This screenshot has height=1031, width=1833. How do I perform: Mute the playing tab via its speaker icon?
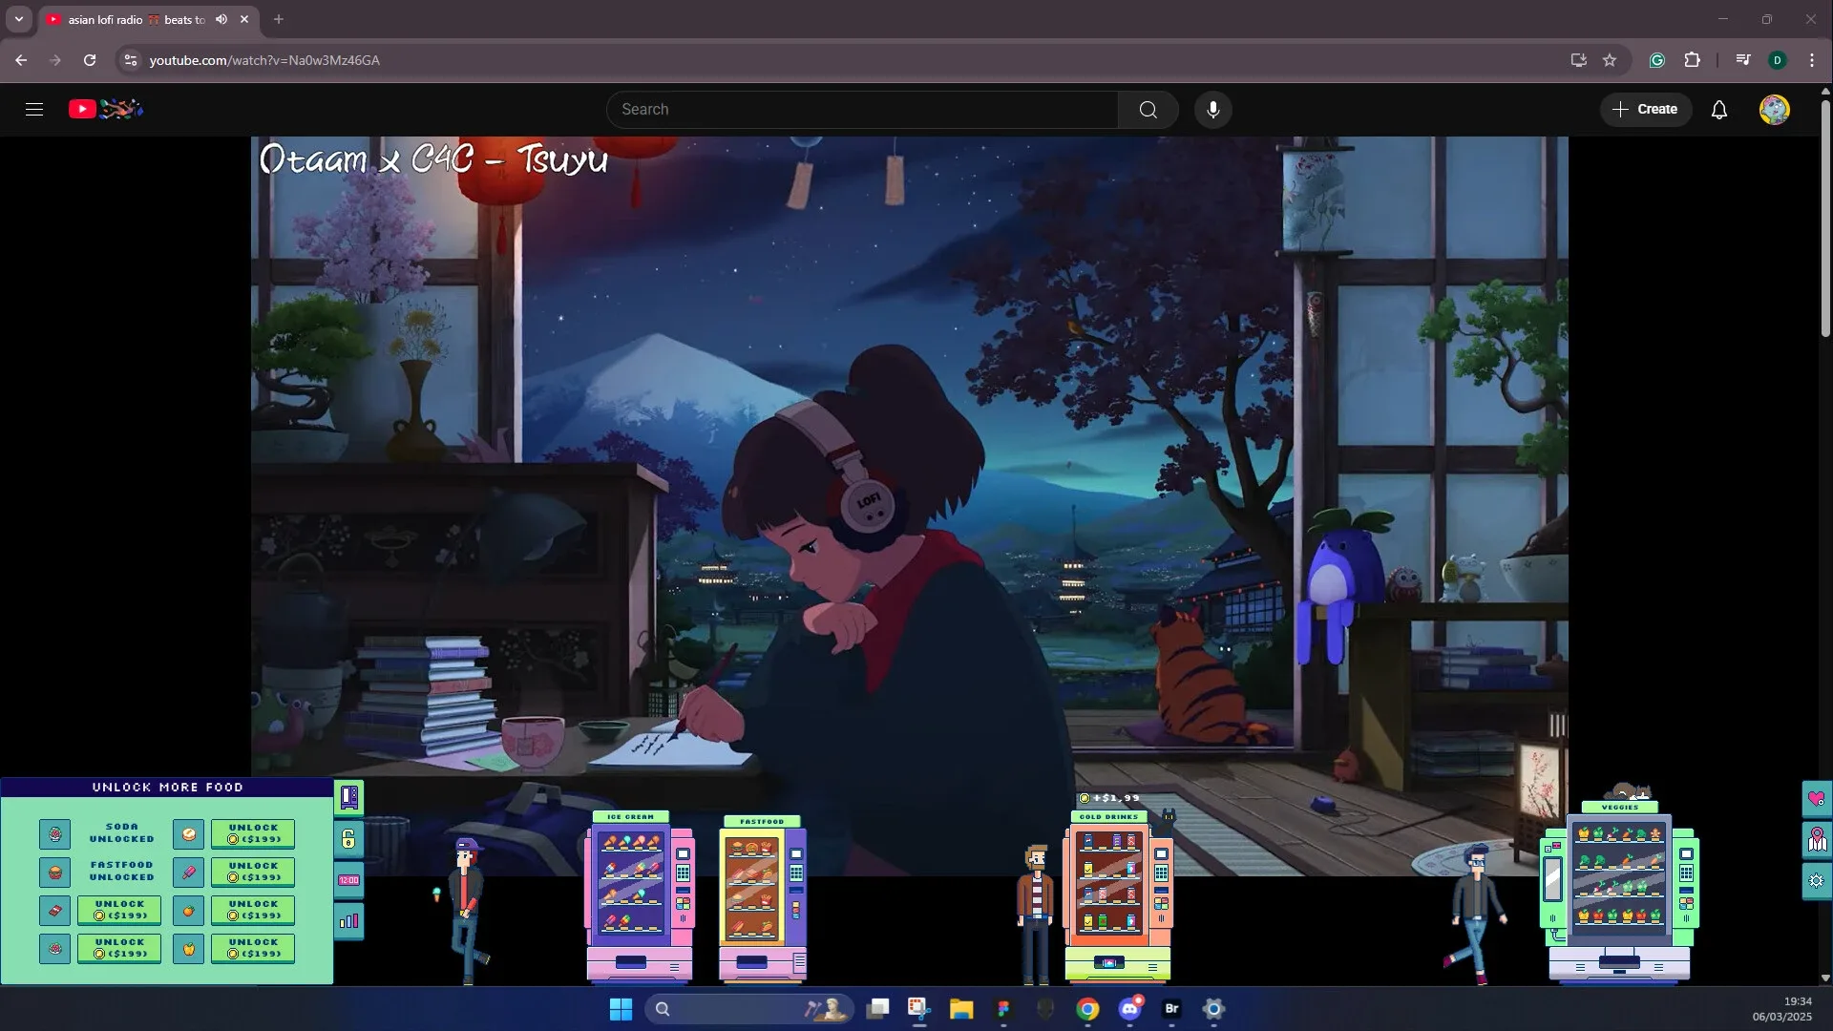pos(221,19)
